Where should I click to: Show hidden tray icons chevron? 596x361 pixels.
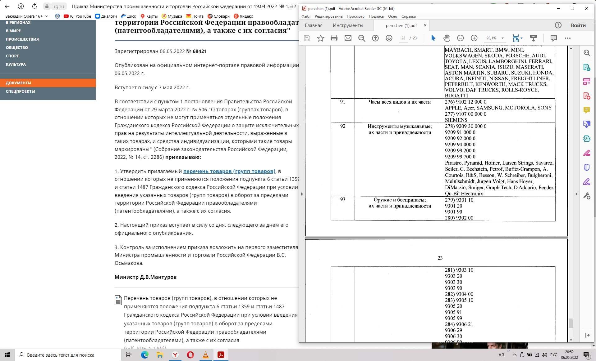pos(514,355)
